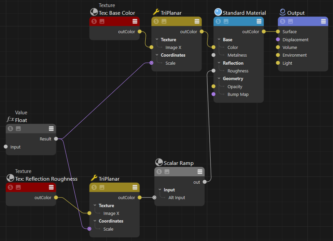Click the solo 'S' icon on Float node
This screenshot has width=333, height=241.
10,128
